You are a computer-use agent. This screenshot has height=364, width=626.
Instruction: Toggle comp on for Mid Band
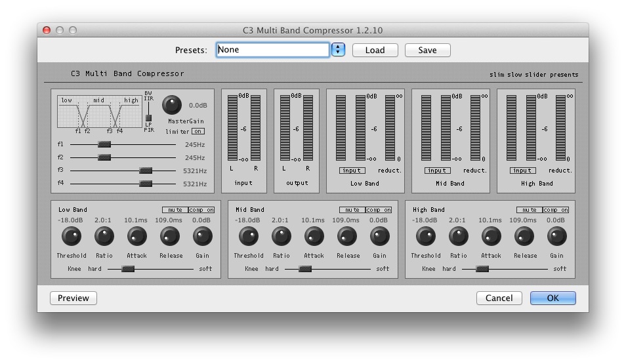378,210
